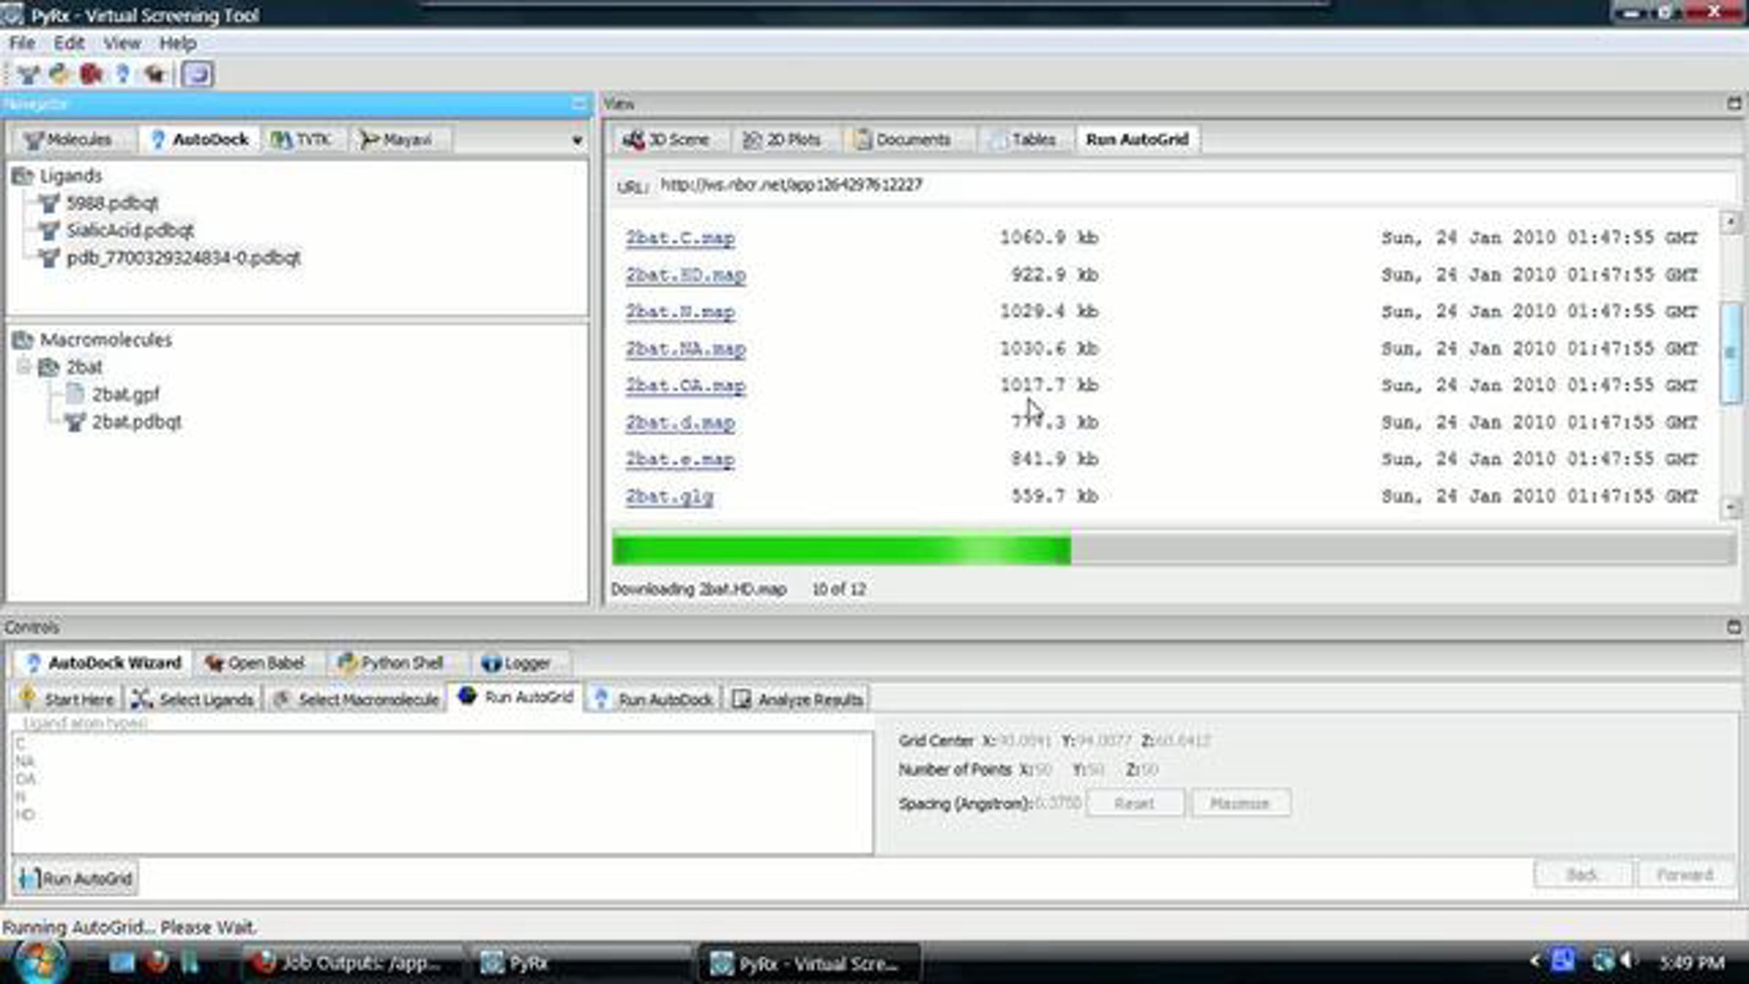The width and height of the screenshot is (1749, 984).
Task: Click the Python logo icon in the toolbar
Action: [60, 74]
